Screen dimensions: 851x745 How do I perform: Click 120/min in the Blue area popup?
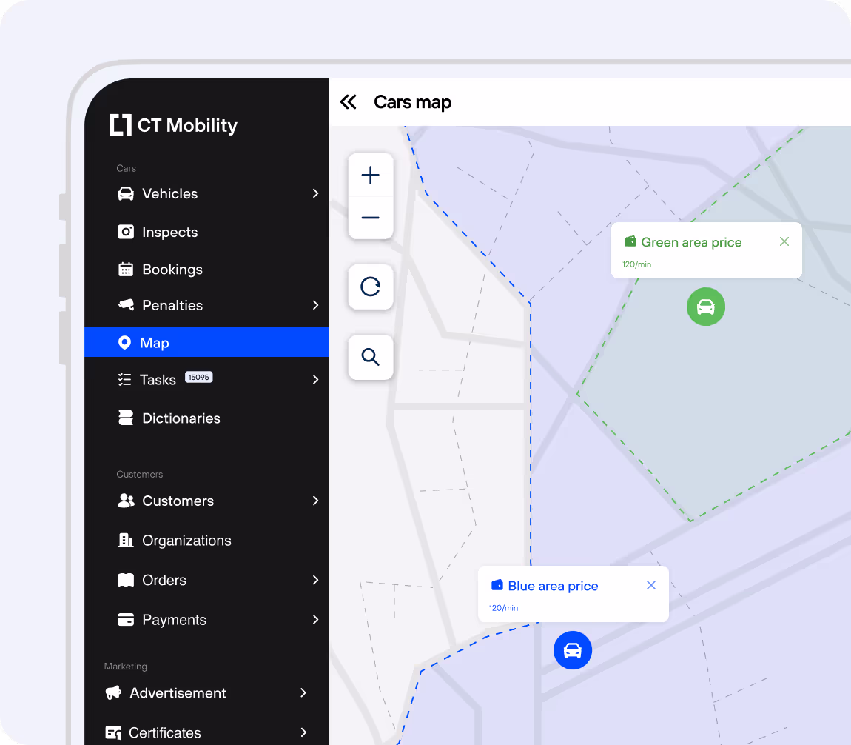(504, 608)
